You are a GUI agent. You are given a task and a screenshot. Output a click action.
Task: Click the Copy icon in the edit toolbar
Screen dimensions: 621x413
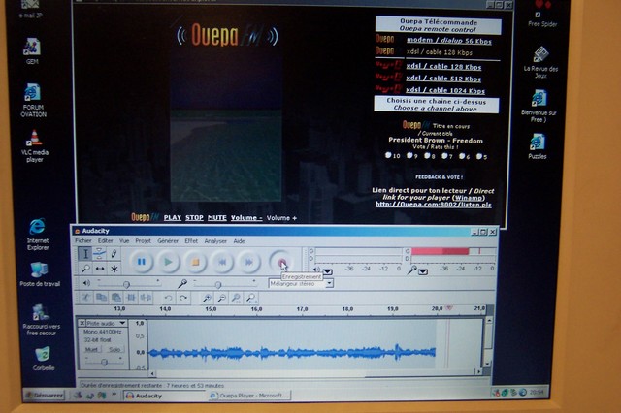click(101, 297)
